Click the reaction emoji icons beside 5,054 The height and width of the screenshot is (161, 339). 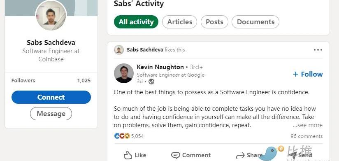[122, 136]
